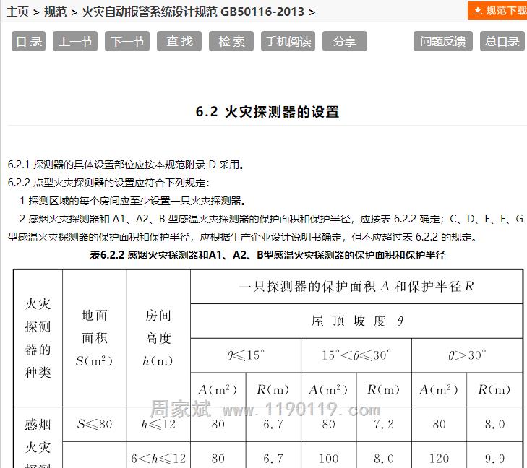Click column header 15°<θ≤30°
Image resolution: width=527 pixels, height=468 pixels.
tap(356, 355)
